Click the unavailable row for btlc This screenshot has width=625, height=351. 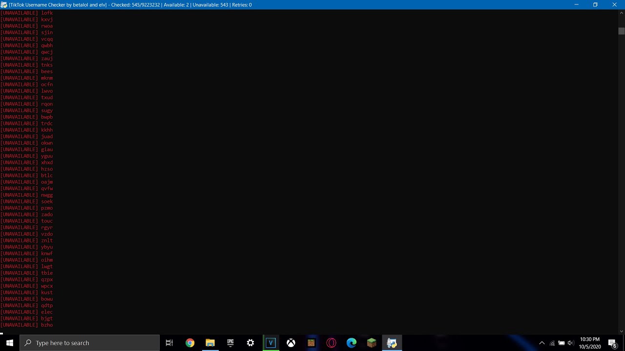click(x=26, y=175)
